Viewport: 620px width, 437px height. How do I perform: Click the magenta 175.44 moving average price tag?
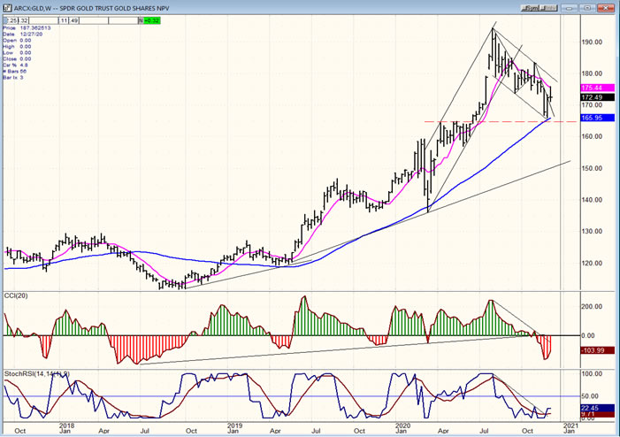[x=593, y=88]
